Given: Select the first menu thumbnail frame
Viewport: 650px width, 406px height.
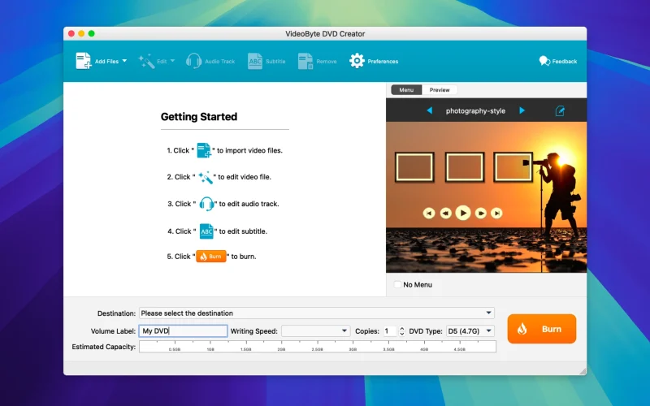Looking at the screenshot, I should click(414, 167).
